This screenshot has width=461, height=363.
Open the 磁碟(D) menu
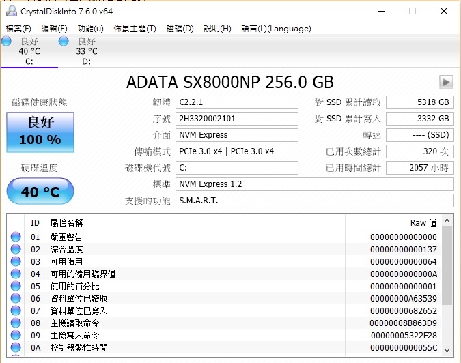pos(180,29)
